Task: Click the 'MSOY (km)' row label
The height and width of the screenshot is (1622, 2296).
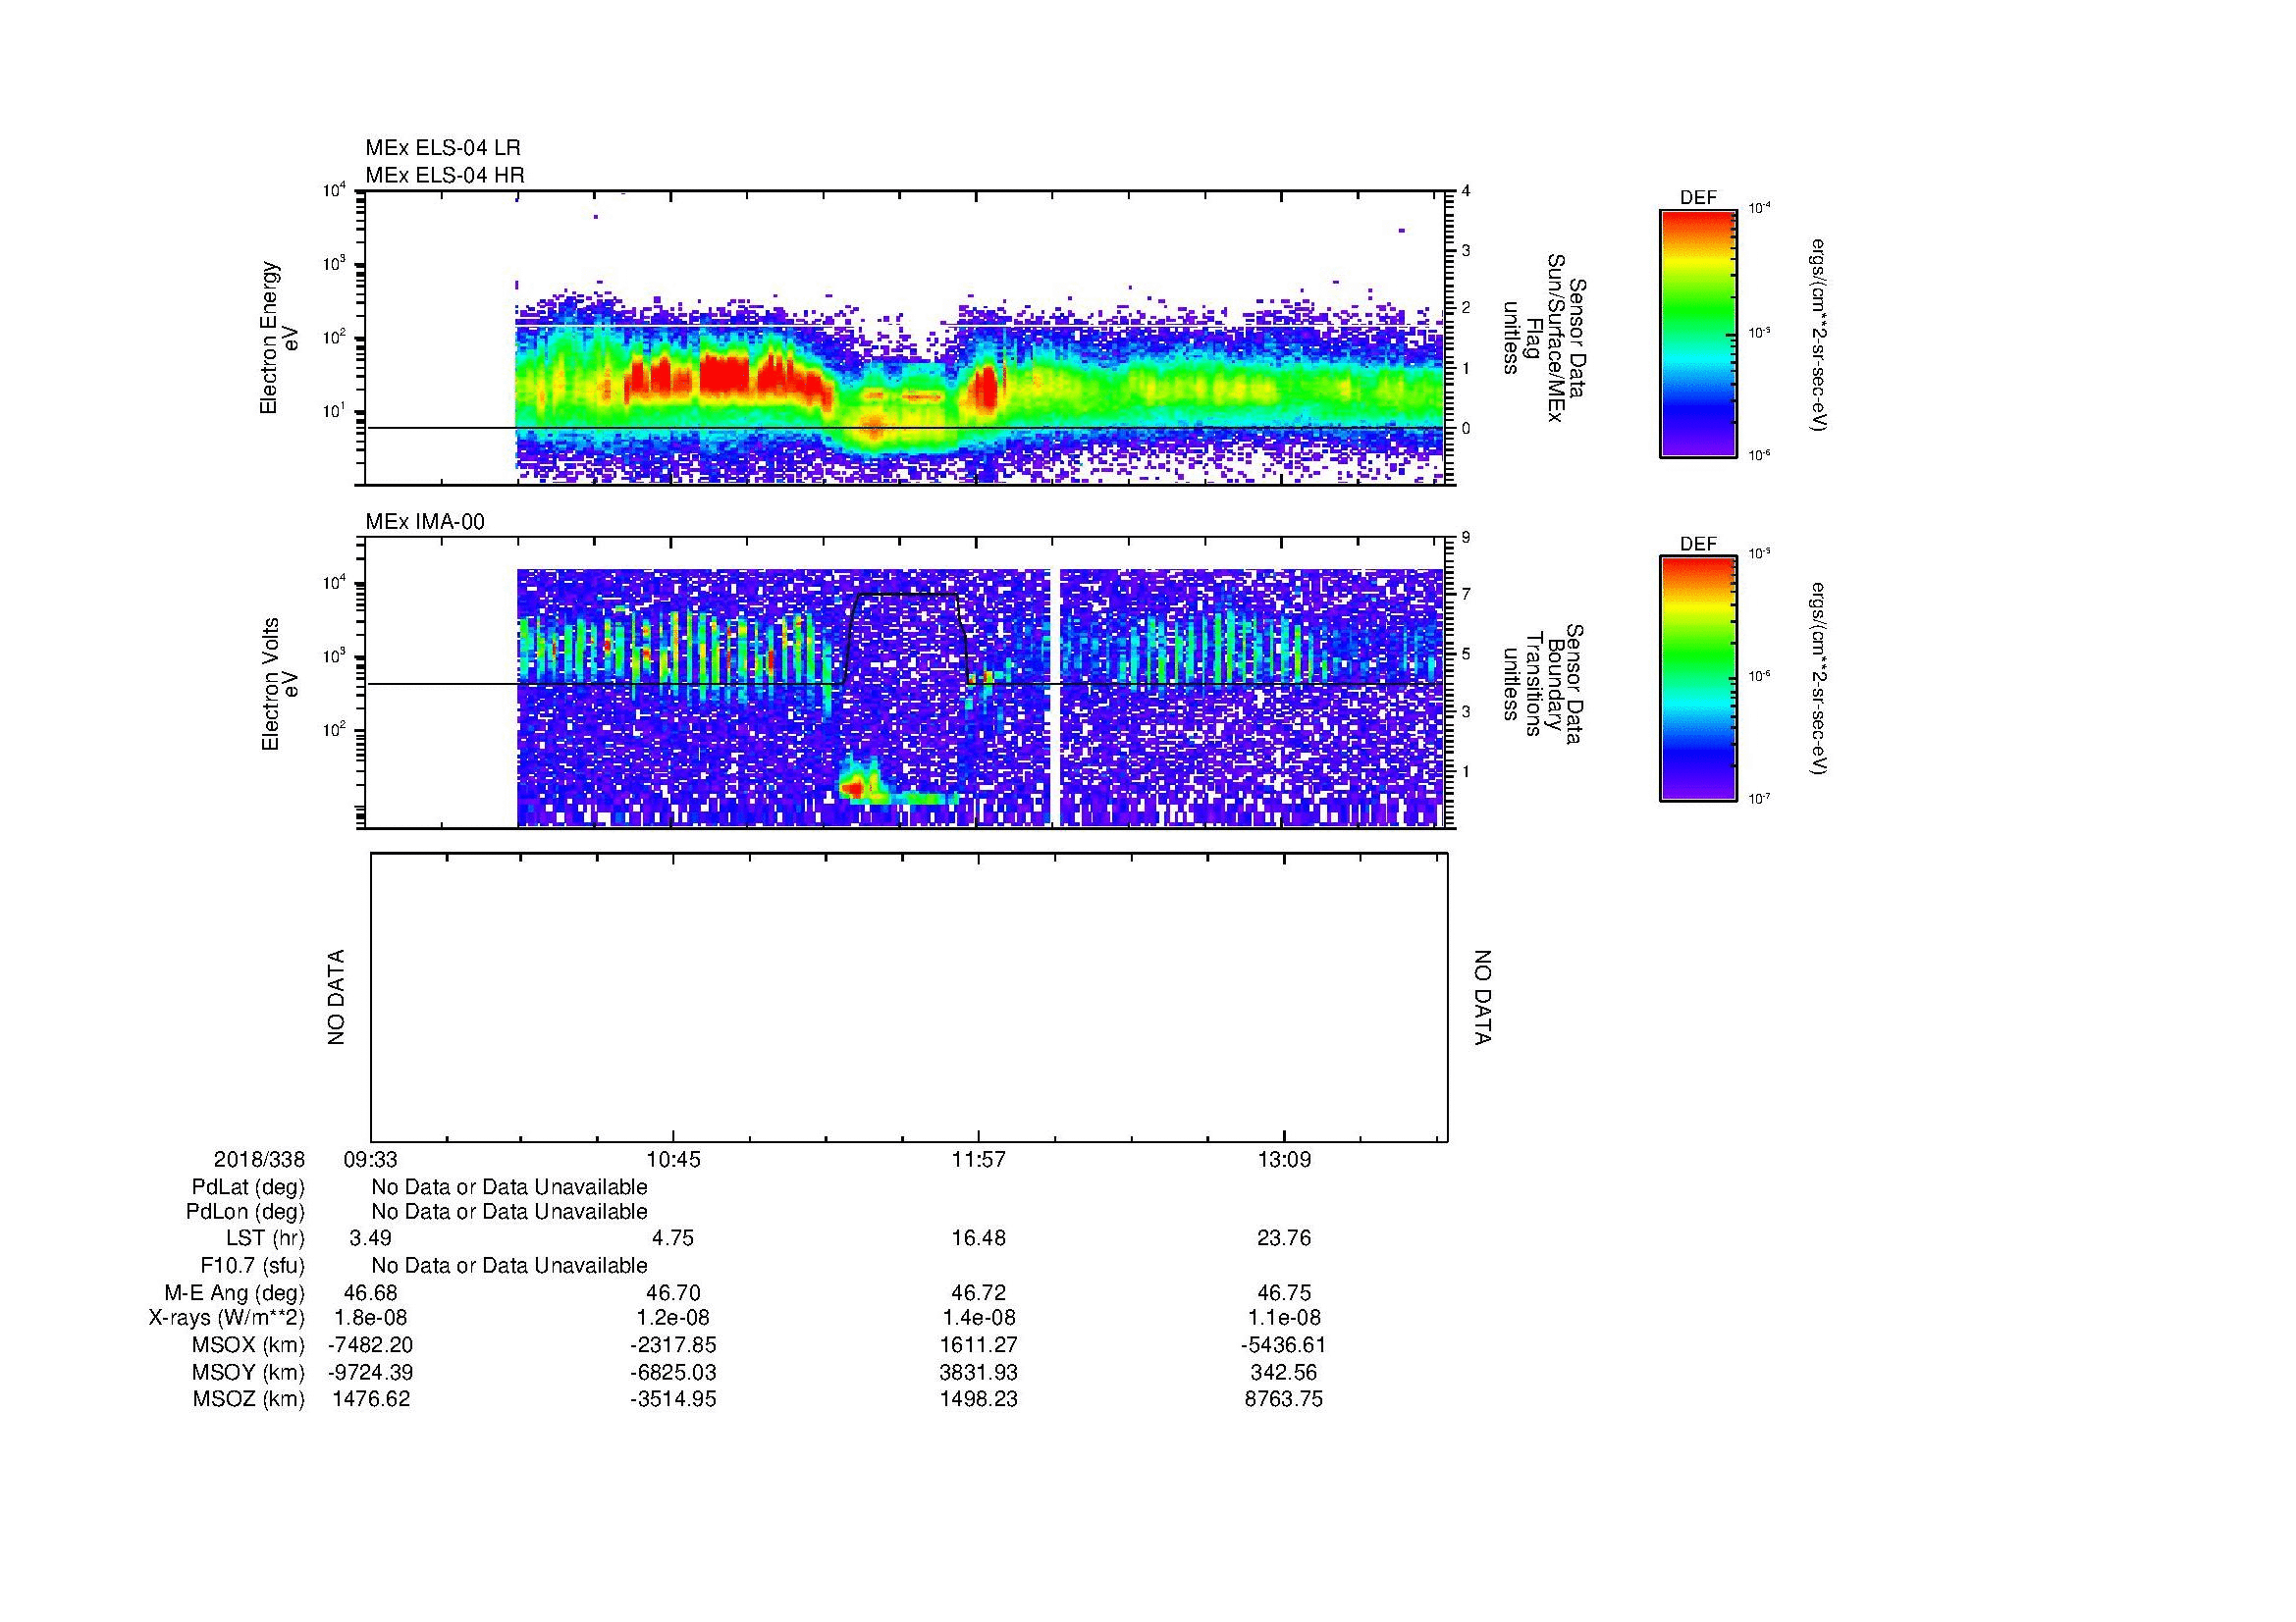Action: tap(248, 1372)
